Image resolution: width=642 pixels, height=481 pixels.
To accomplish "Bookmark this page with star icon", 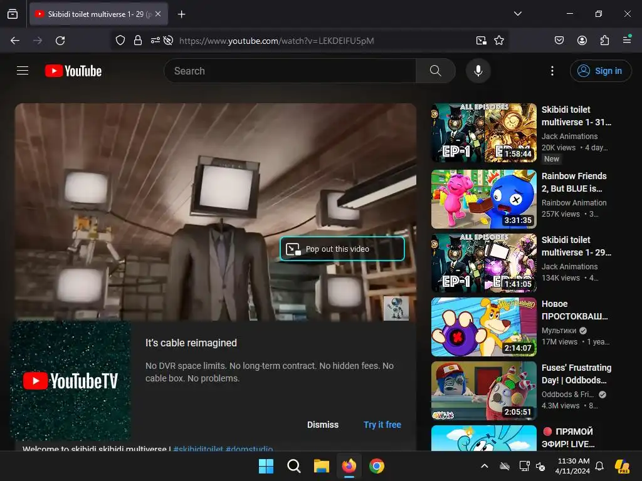I will pos(498,41).
